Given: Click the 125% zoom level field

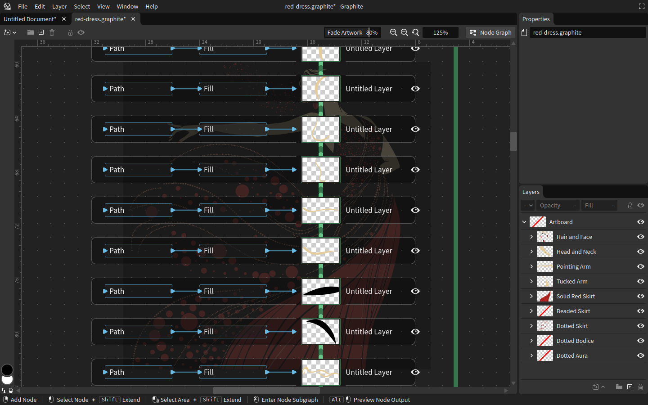Looking at the screenshot, I should (441, 32).
